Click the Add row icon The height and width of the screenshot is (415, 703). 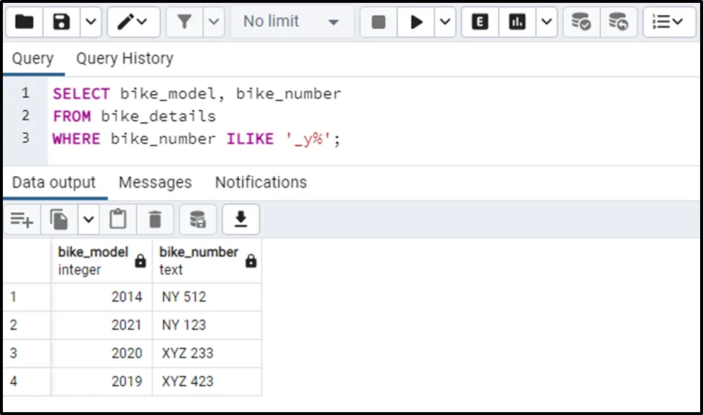coord(22,219)
